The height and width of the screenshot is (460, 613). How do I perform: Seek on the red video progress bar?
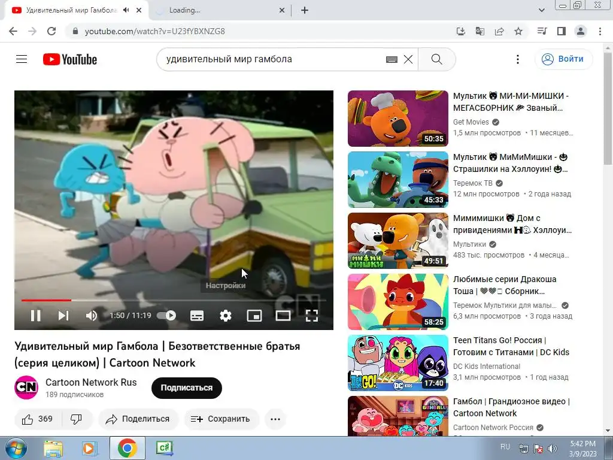pos(174,301)
